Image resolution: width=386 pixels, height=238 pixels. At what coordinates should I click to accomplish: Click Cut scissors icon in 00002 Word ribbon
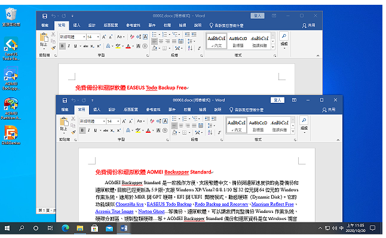coord(53,35)
